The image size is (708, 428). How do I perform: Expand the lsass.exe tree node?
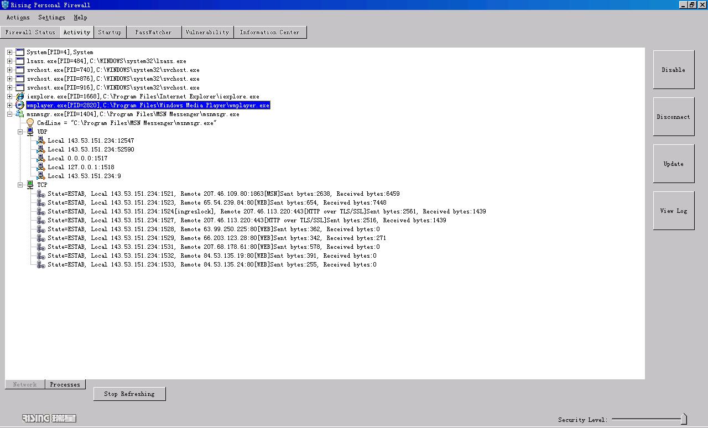pyautogui.click(x=9, y=61)
